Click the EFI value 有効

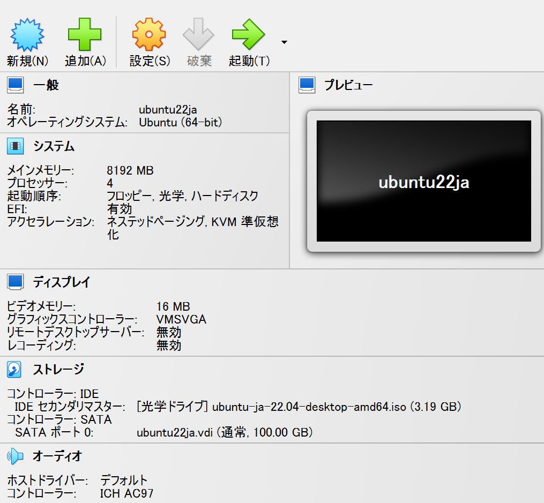click(120, 209)
